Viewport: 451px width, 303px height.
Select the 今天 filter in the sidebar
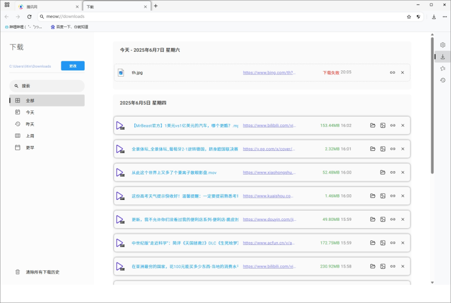[30, 112]
